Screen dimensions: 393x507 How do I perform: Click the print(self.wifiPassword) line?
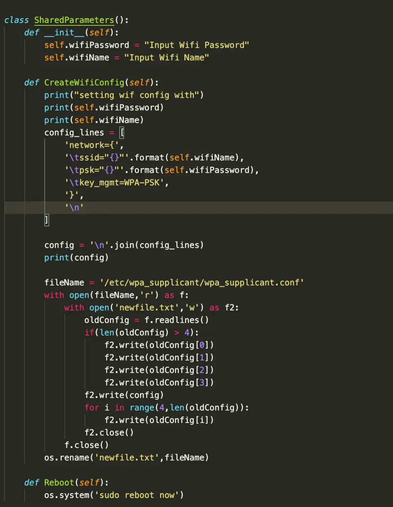click(x=104, y=107)
